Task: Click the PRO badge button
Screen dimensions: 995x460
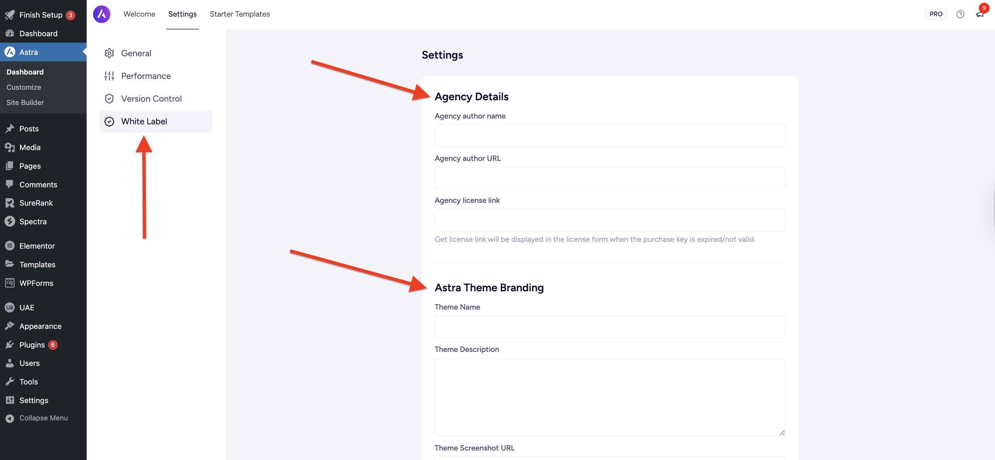Action: (935, 14)
